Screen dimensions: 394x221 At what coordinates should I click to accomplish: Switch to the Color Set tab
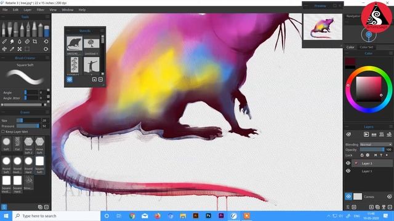click(366, 47)
